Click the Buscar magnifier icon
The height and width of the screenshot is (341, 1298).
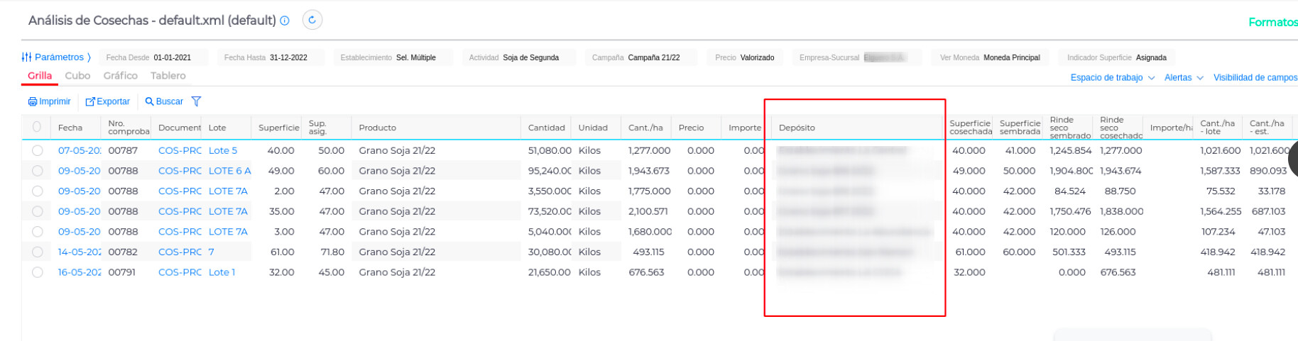(x=150, y=101)
